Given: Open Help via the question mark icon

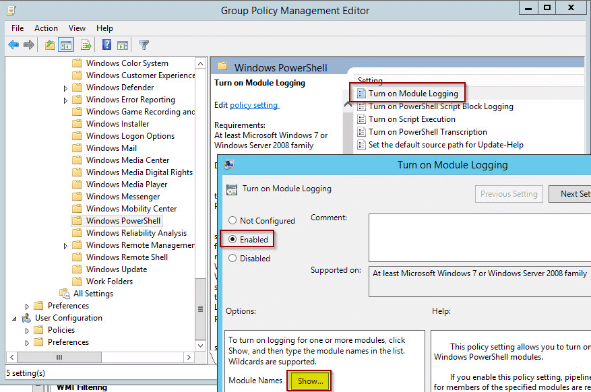Looking at the screenshot, I should pyautogui.click(x=106, y=45).
